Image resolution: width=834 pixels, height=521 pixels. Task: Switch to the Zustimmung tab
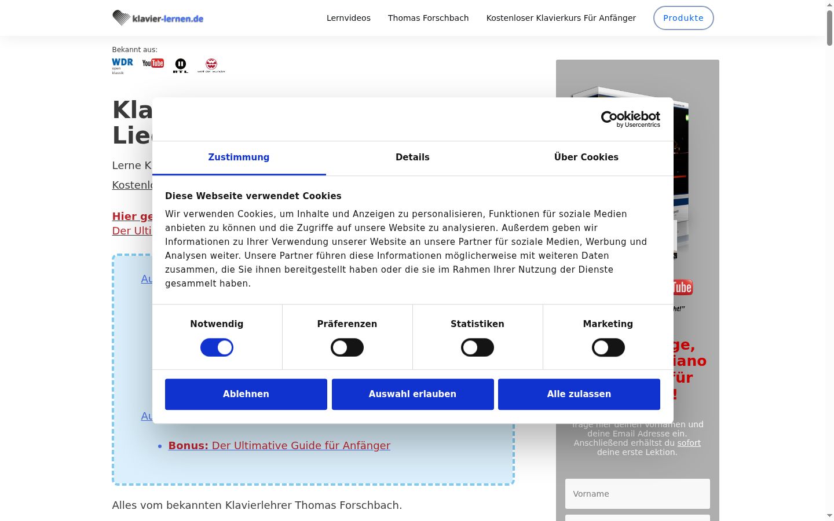[x=239, y=157]
